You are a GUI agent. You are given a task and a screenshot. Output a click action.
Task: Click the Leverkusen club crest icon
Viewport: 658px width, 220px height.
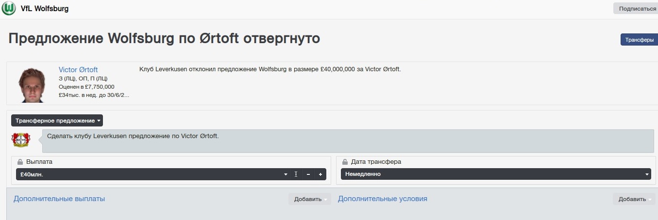point(21,140)
